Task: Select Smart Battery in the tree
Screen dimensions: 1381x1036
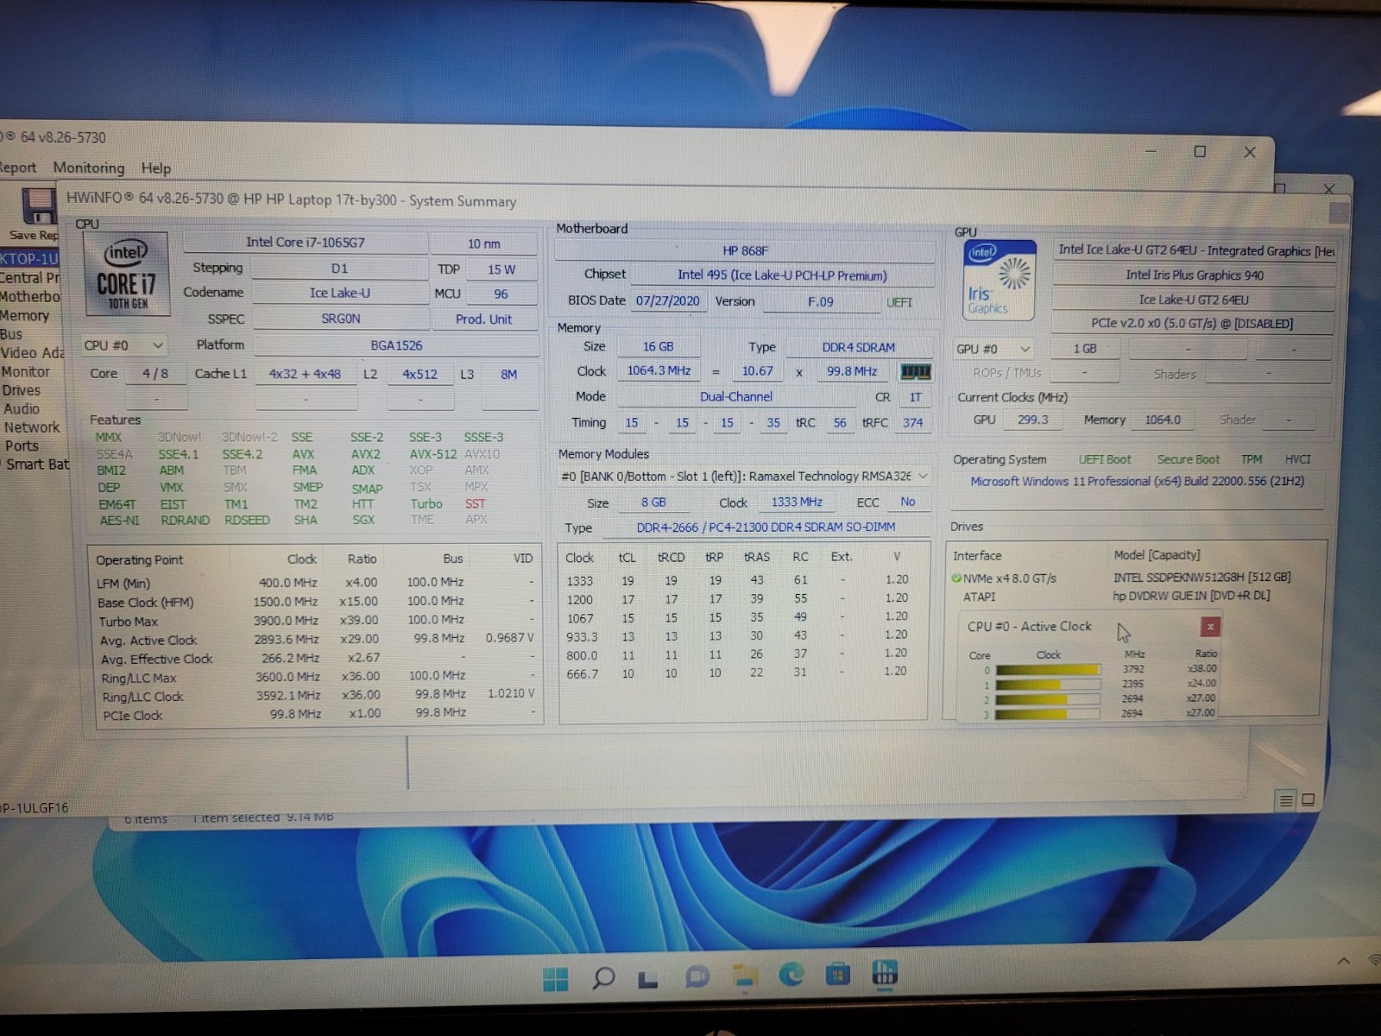Action: click(x=37, y=464)
